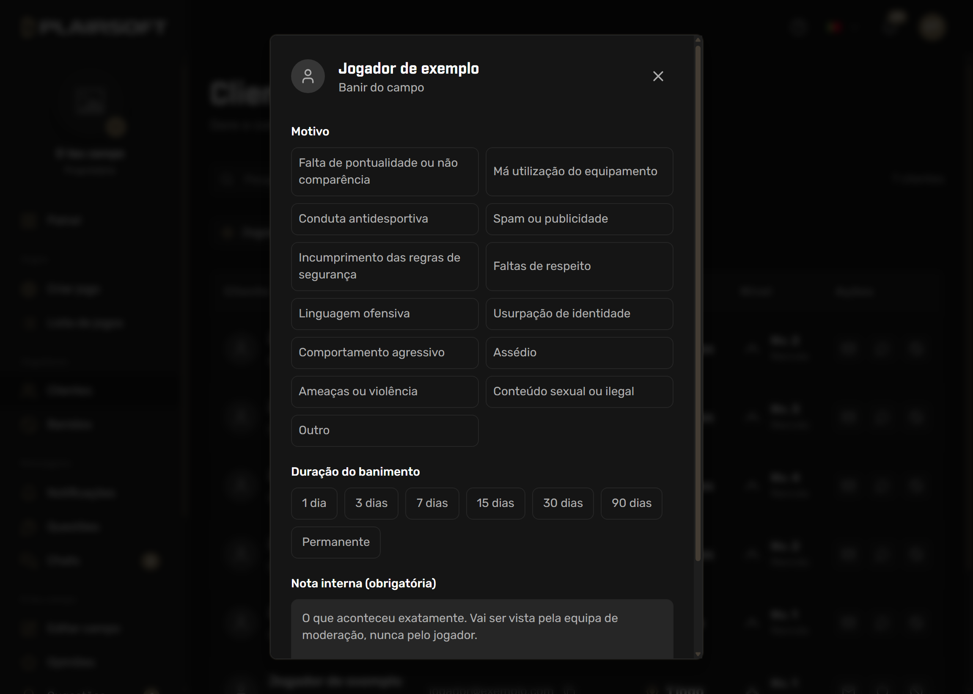Screen dimensions: 973x694
Task: Click the Motivo section label
Action: coord(310,131)
